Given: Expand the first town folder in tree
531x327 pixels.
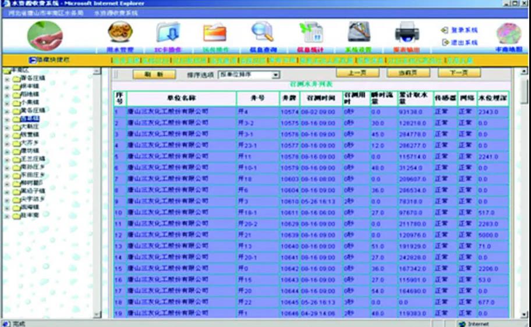Looking at the screenshot, I should (x=7, y=78).
